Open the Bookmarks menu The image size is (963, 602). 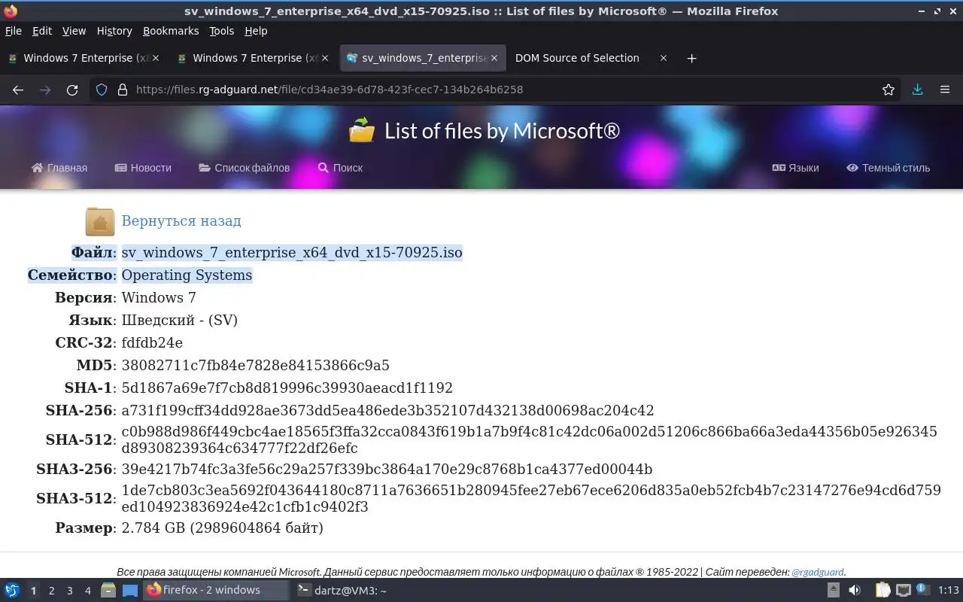coord(171,31)
